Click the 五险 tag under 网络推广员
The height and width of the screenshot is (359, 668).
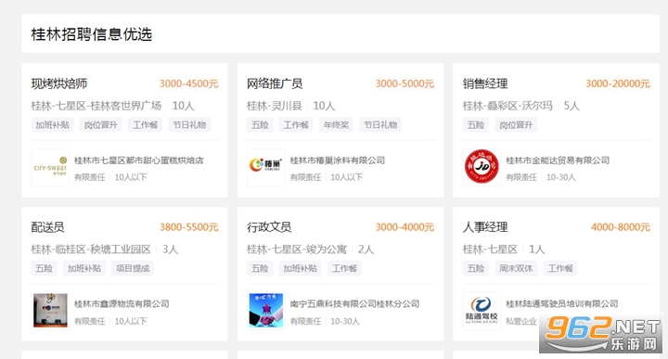pyautogui.click(x=260, y=125)
